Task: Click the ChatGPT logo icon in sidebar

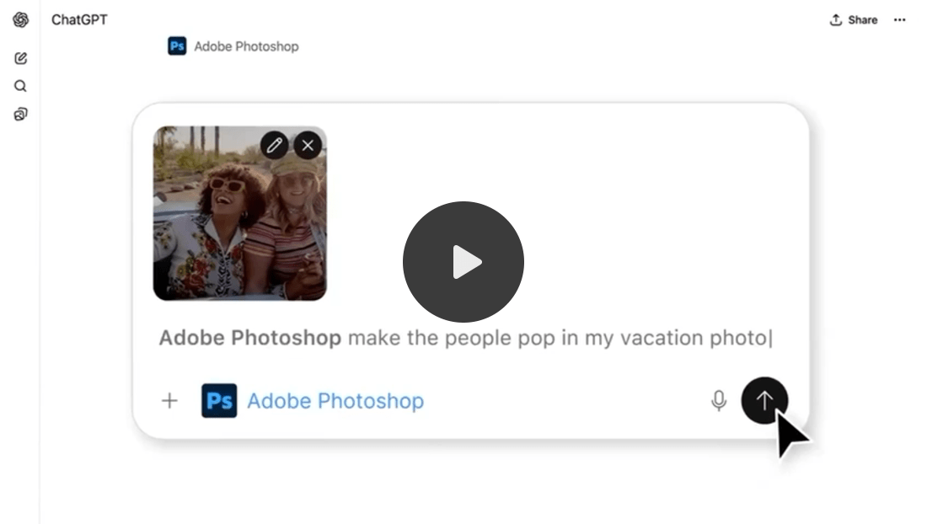Action: 21,19
